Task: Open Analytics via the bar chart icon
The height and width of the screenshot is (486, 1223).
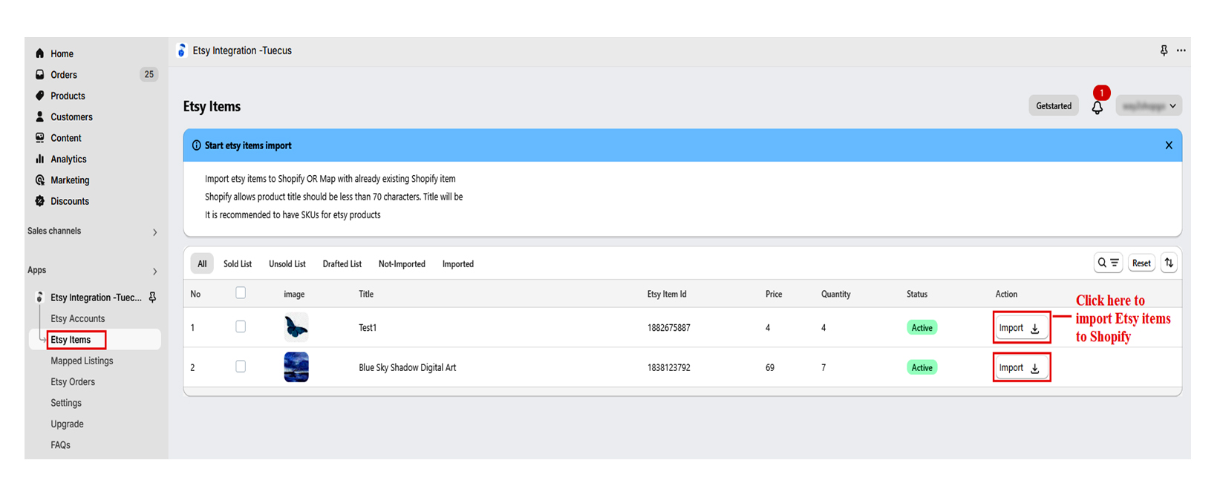Action: 40,159
